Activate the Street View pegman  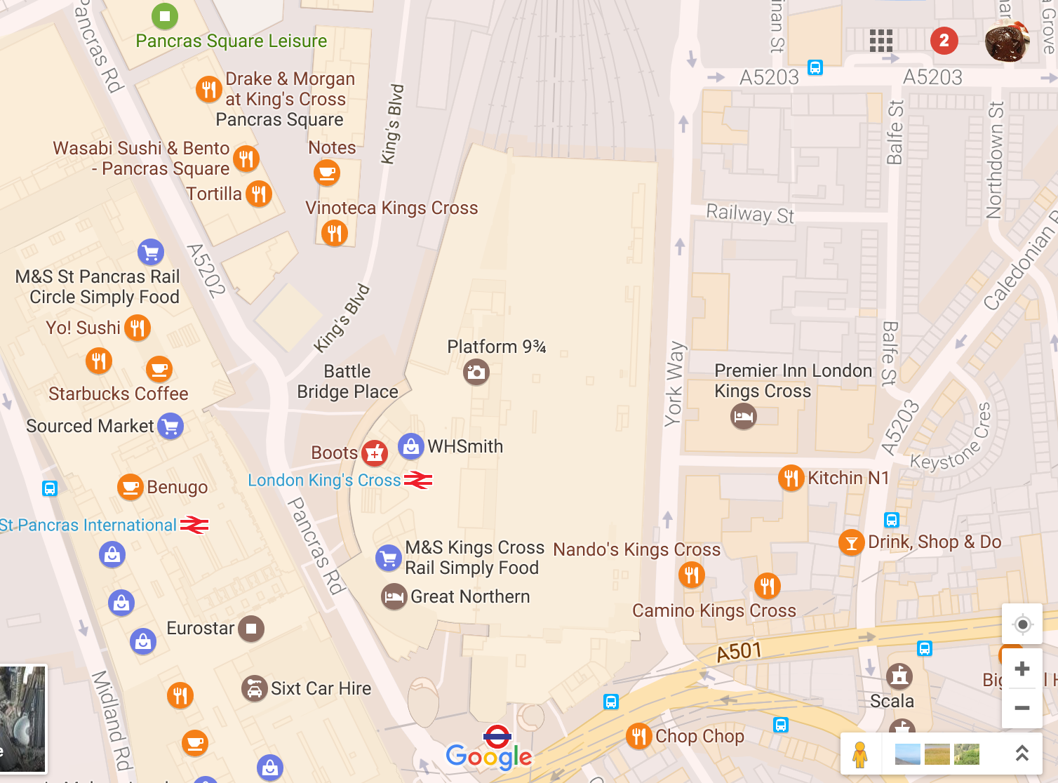pyautogui.click(x=860, y=754)
